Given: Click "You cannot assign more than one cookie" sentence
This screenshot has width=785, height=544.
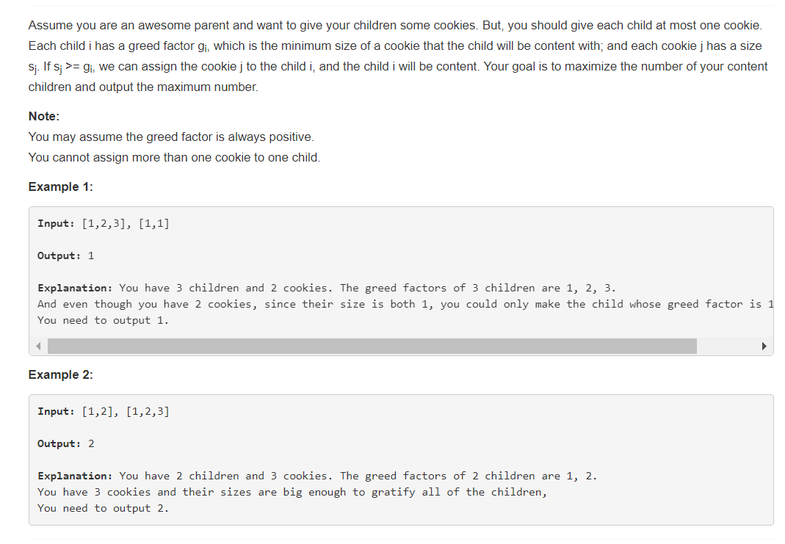Looking at the screenshot, I should [174, 158].
